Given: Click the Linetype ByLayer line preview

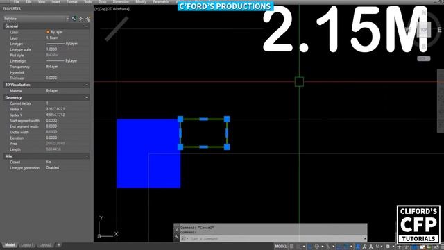Looking at the screenshot, I should 55,44.
